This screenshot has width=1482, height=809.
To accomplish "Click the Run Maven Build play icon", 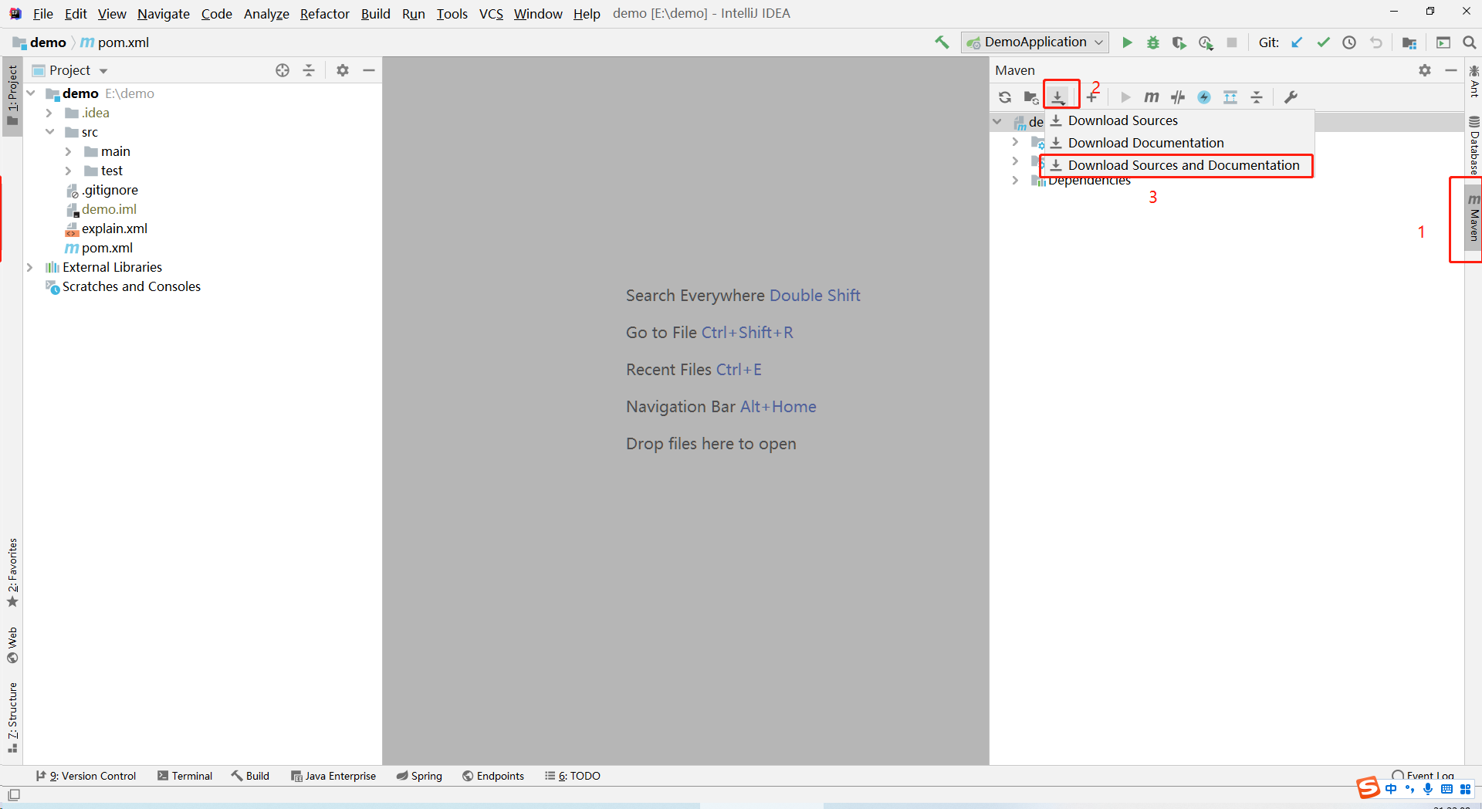I will click(x=1125, y=97).
